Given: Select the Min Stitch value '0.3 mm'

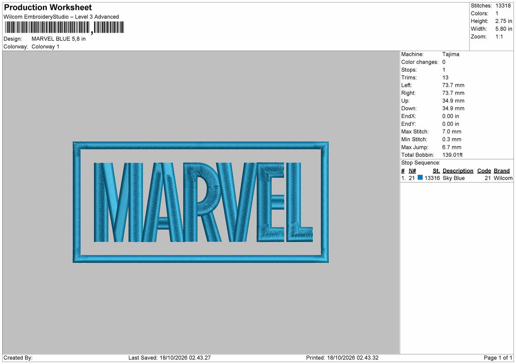Looking at the screenshot, I should (x=451, y=139).
